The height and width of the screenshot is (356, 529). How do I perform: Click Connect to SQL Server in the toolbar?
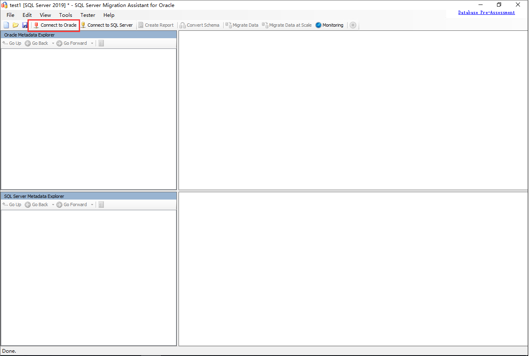107,25
